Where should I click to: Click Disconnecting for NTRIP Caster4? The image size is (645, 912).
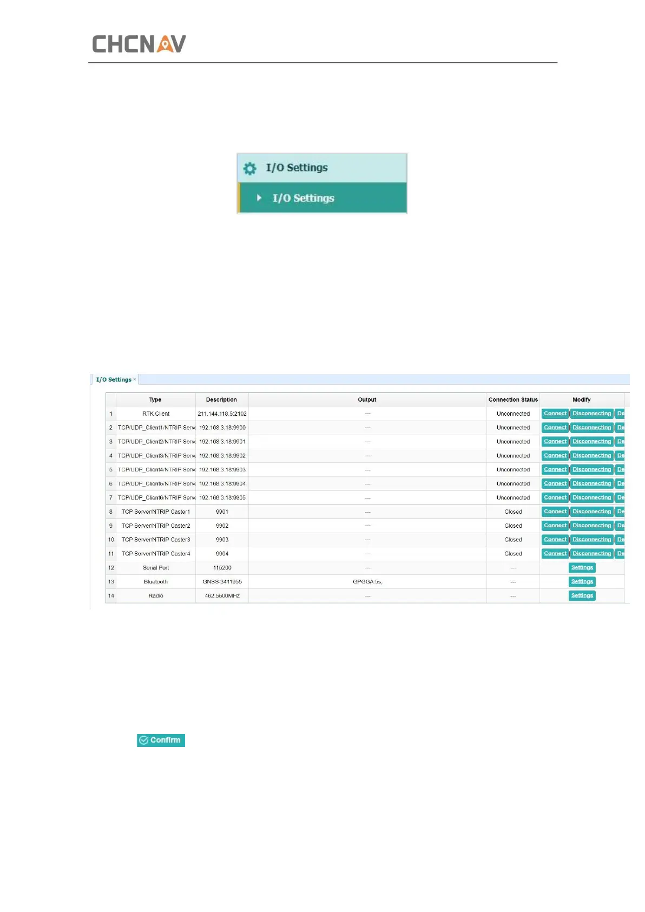click(x=591, y=554)
